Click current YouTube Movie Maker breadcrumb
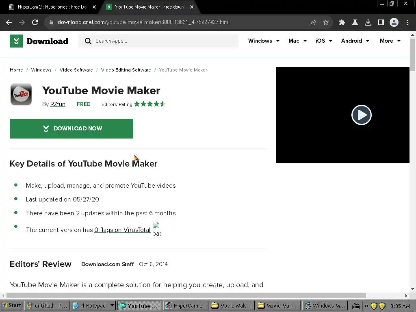The image size is (416, 312). tap(183, 70)
